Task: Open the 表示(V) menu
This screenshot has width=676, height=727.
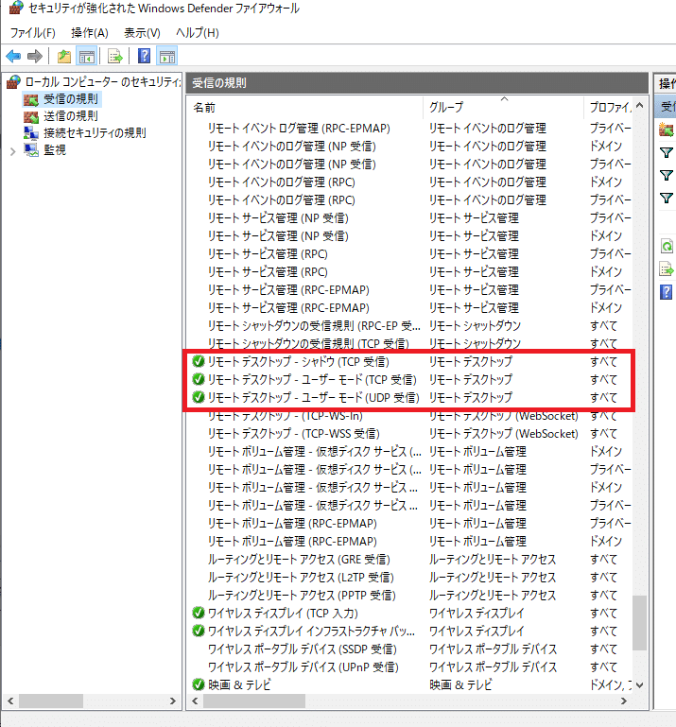Action: point(142,33)
